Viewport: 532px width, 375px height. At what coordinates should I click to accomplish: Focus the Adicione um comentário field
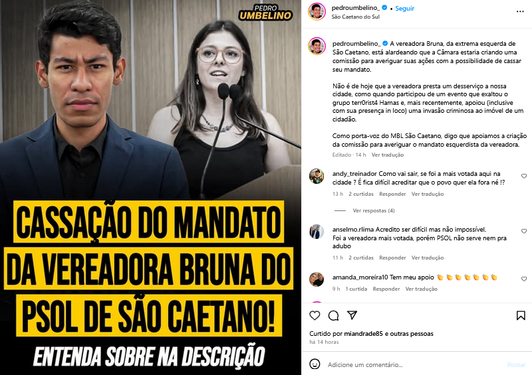pyautogui.click(x=414, y=364)
